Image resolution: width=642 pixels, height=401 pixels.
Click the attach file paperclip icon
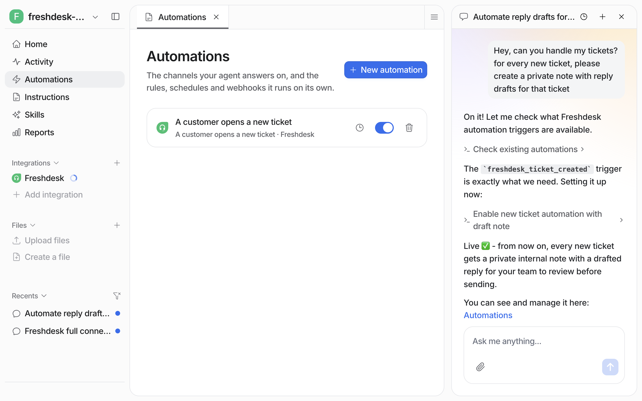tap(480, 367)
